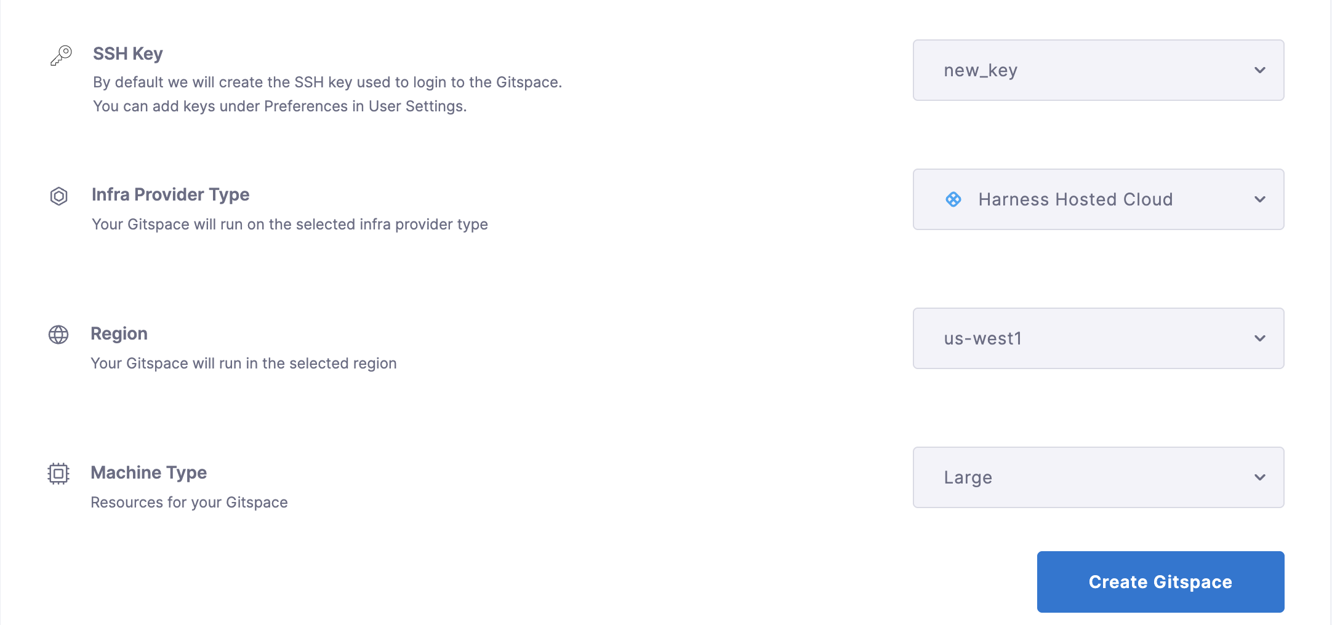Click the Region globe icon
The image size is (1332, 625).
(x=58, y=335)
